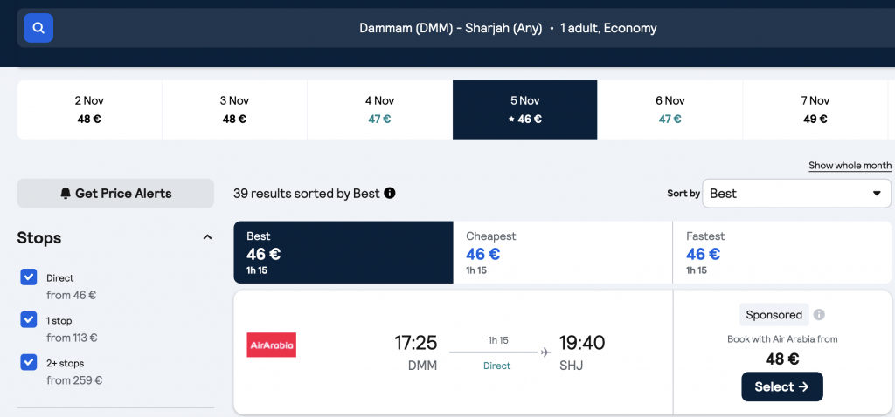
Task: Open the Sort by Best dropdown
Action: (x=796, y=194)
